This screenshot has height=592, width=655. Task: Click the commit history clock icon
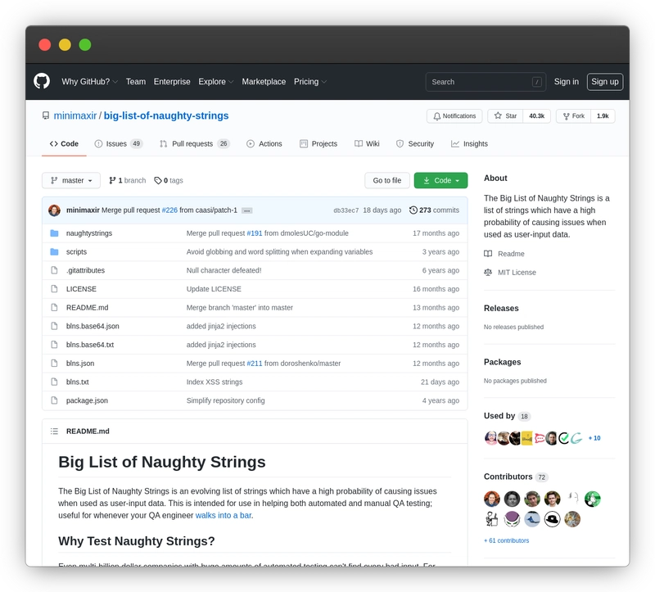(413, 210)
